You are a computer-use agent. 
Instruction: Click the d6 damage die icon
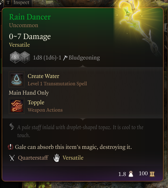click(x=25, y=57)
